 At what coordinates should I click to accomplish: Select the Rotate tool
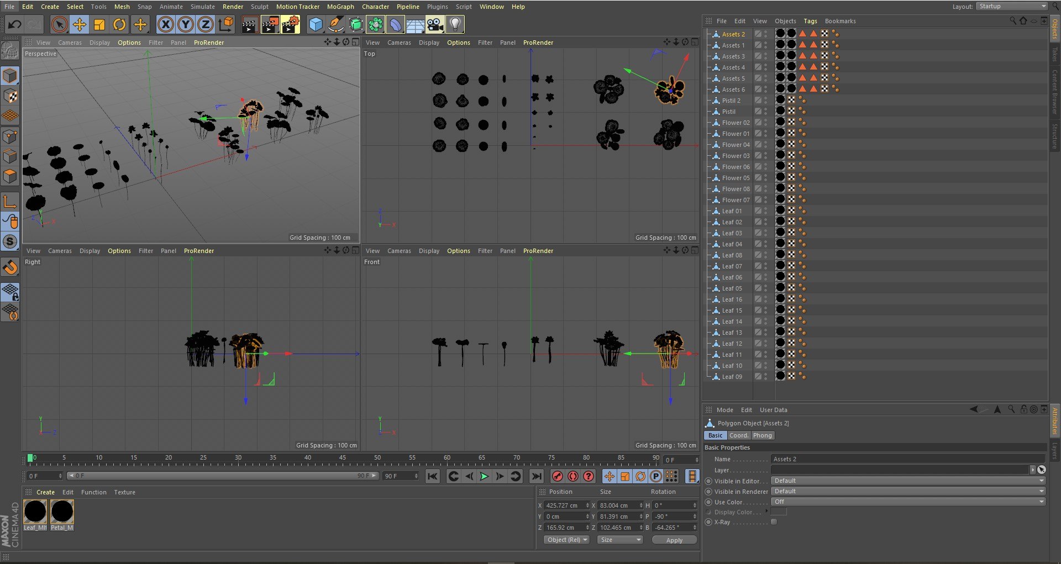119,24
